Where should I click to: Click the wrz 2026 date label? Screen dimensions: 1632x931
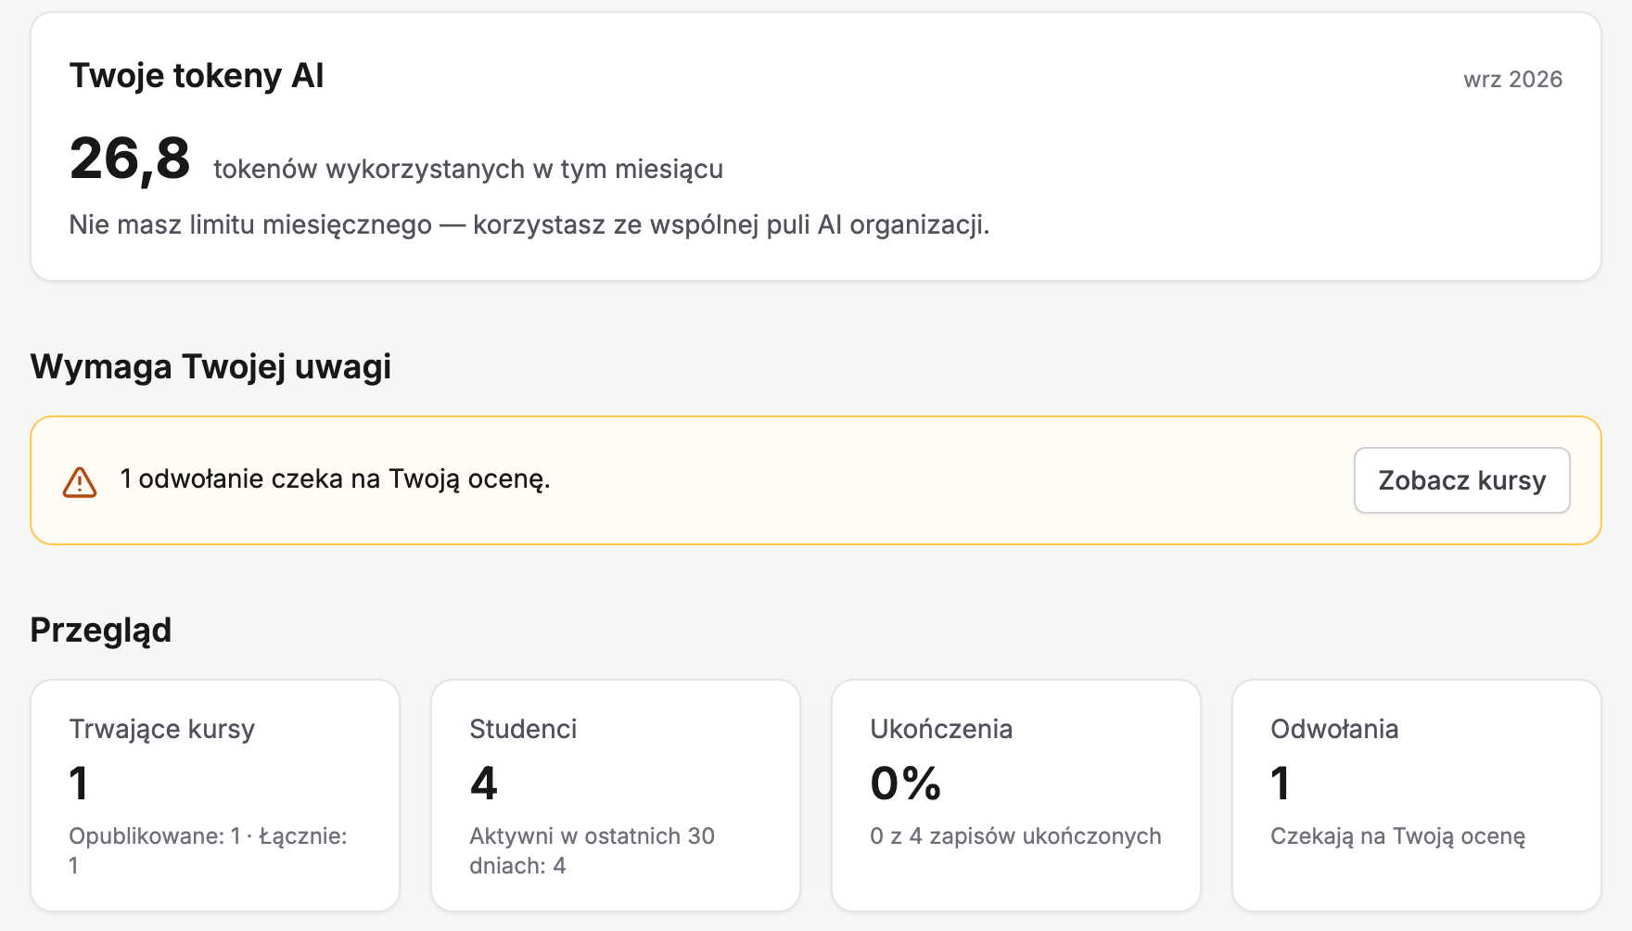tap(1512, 80)
